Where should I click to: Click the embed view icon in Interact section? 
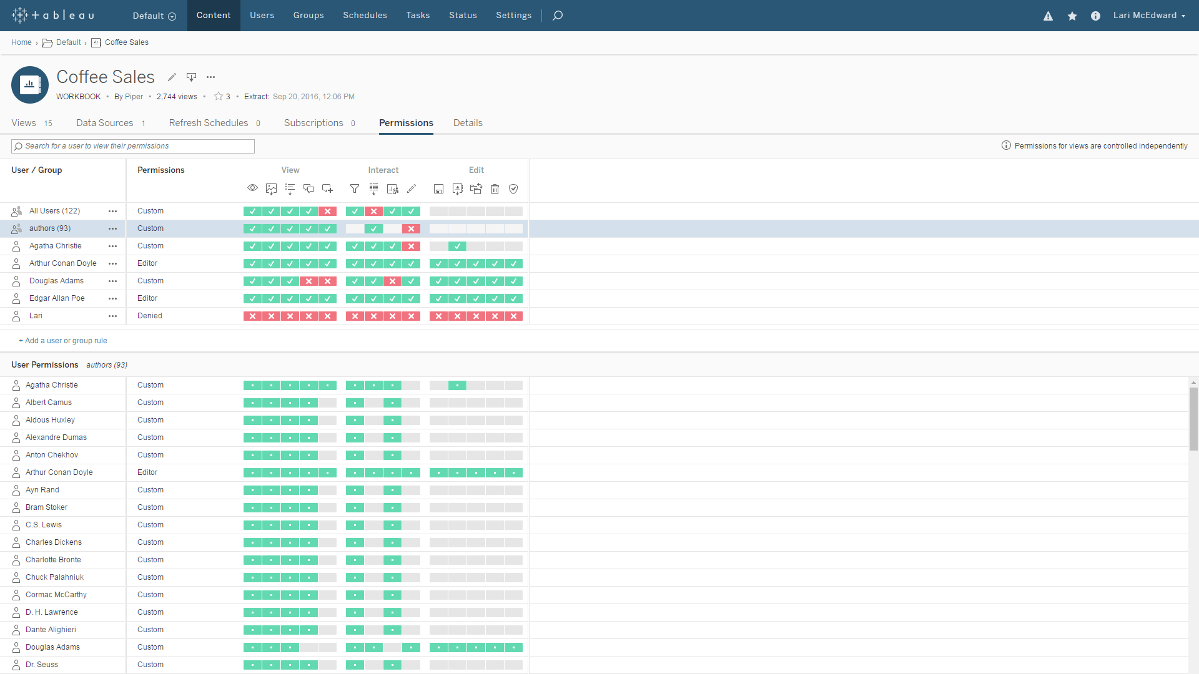pyautogui.click(x=393, y=188)
